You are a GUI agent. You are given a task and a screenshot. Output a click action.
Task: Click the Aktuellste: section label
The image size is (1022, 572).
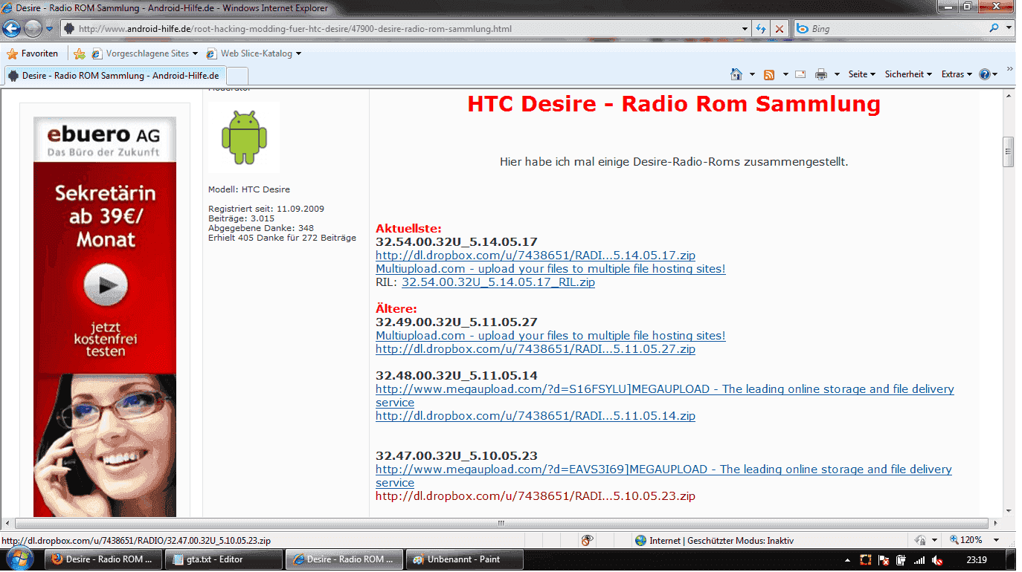click(x=408, y=228)
